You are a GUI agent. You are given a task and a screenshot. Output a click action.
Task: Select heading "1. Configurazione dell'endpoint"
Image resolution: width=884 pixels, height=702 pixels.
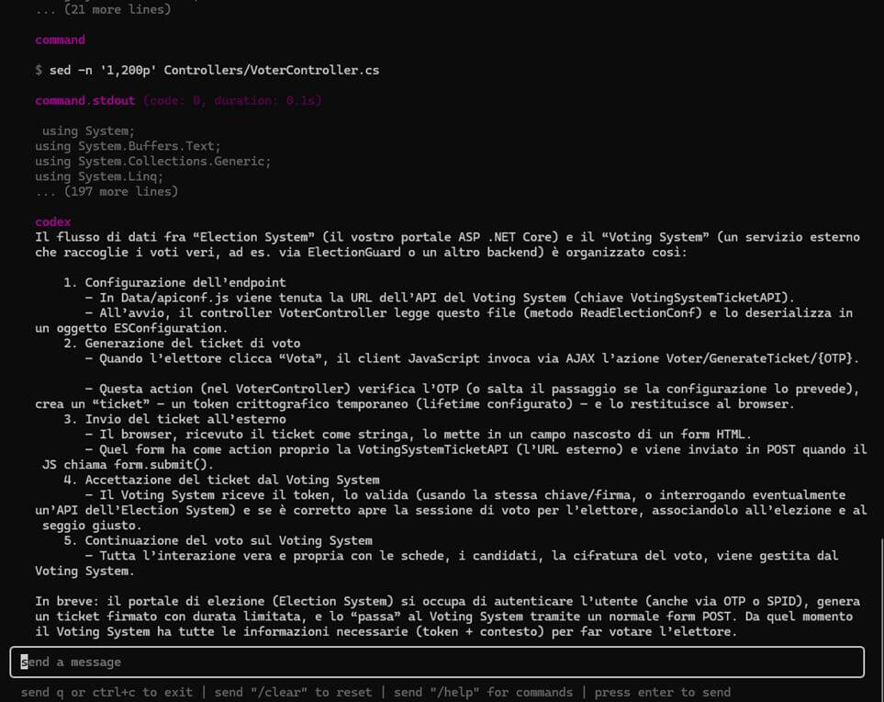point(174,282)
